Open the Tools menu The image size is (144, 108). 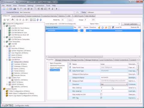[x=48, y=6]
